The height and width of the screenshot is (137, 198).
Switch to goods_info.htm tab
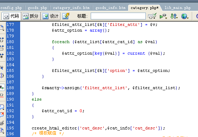pos(111,8)
